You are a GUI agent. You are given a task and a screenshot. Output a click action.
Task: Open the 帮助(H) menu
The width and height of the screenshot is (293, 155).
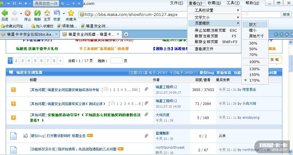[x=252, y=3]
